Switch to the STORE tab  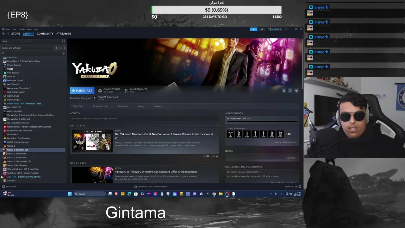coord(16,34)
